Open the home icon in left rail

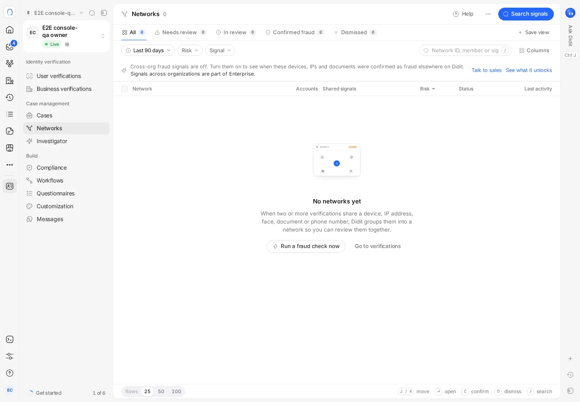10,30
